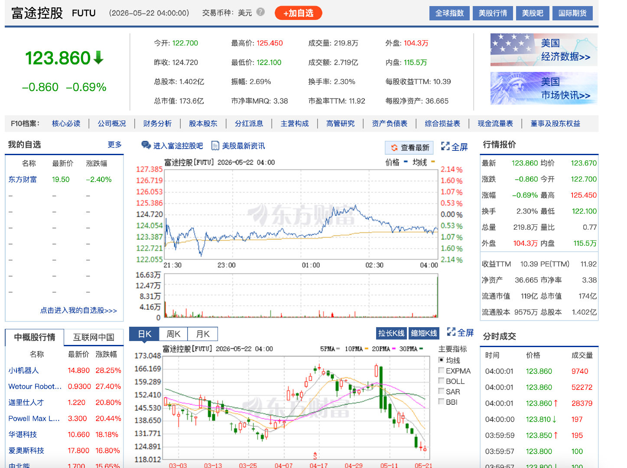This screenshot has width=627, height=468.
Task: Click the 价格 blue legend swatch
Action: click(x=406, y=162)
